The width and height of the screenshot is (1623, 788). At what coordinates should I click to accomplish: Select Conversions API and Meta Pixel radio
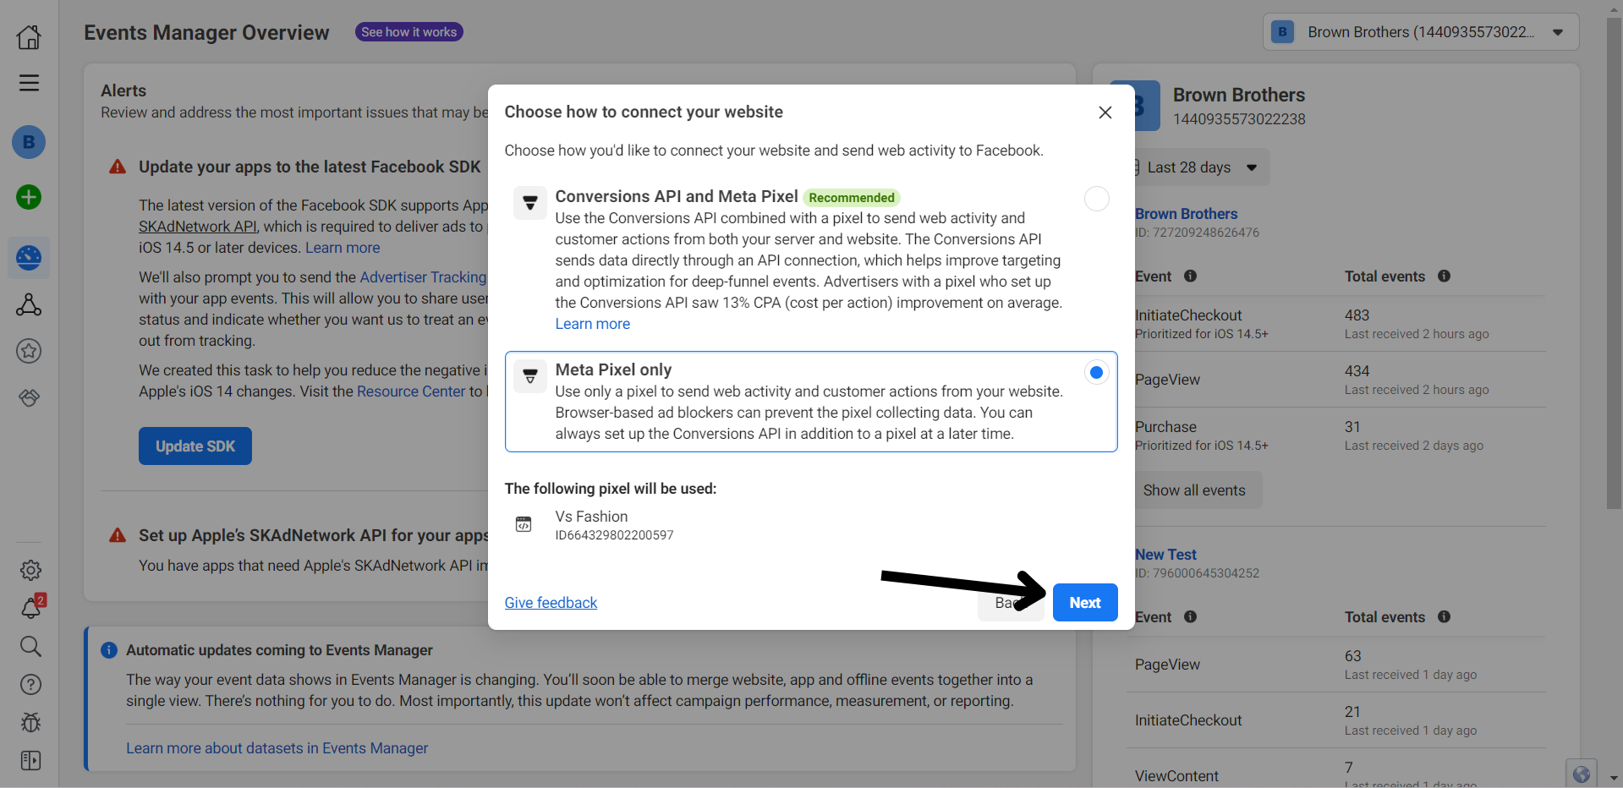point(1096,199)
